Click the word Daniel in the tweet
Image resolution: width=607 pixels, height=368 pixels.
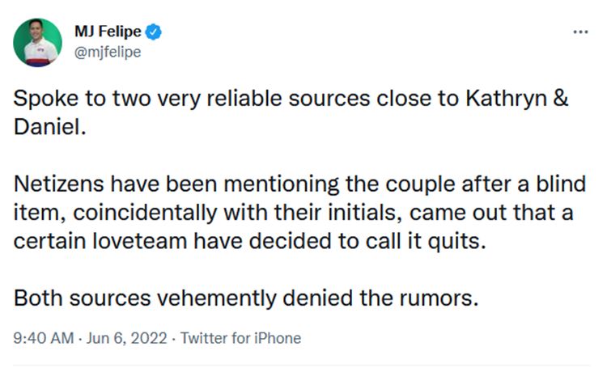(49, 127)
